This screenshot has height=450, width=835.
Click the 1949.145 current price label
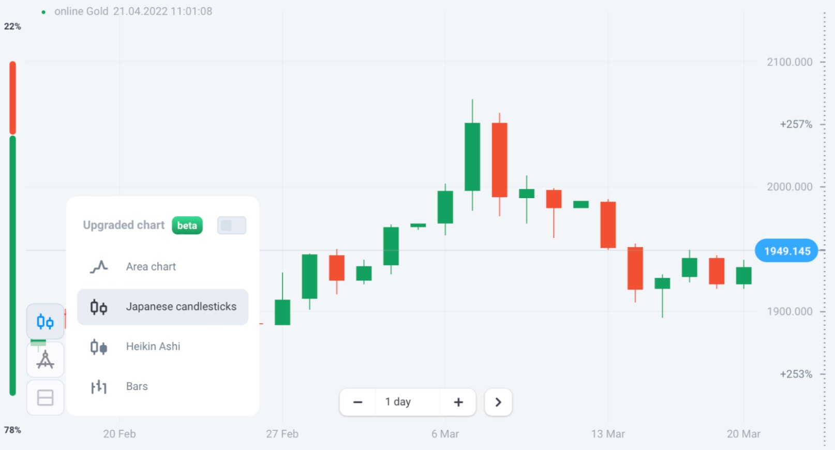click(x=786, y=251)
